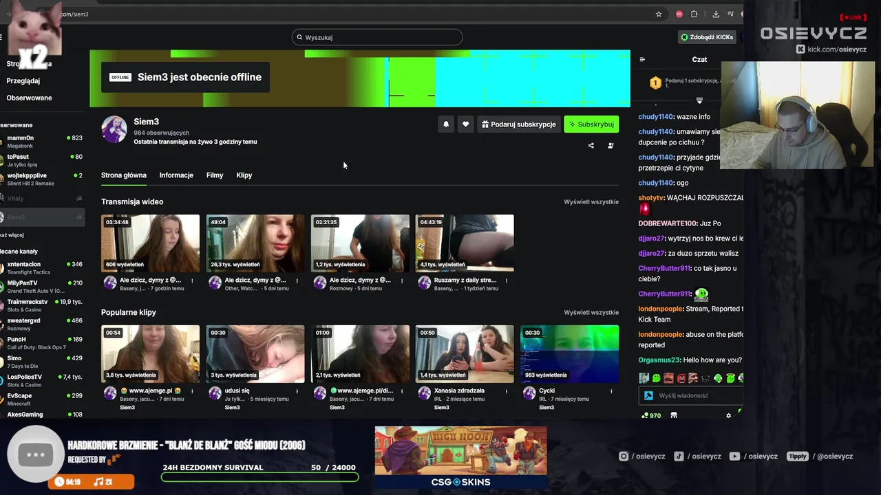Open options menu for Xanasia zdradzała clip

[x=507, y=391]
